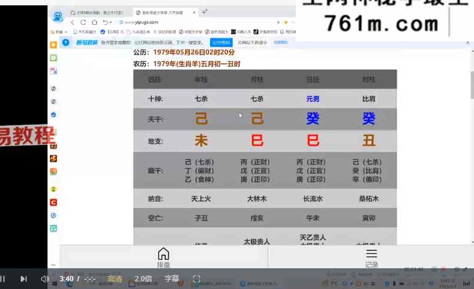The image size is (474, 289).
Task: Click the browser mascot avatar logo
Action: 58,16
